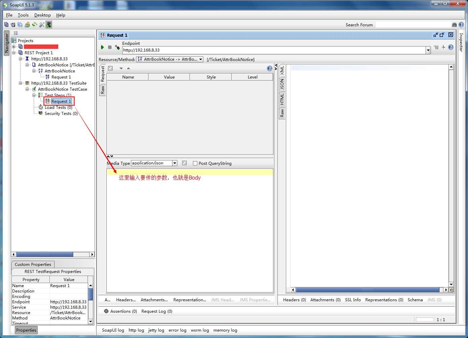
Task: Show response Headers (0) tab
Action: tap(295, 300)
